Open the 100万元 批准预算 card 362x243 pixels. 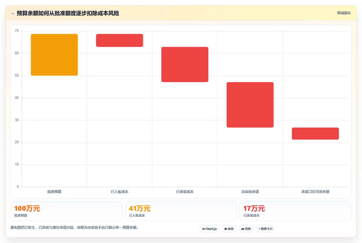click(x=66, y=211)
